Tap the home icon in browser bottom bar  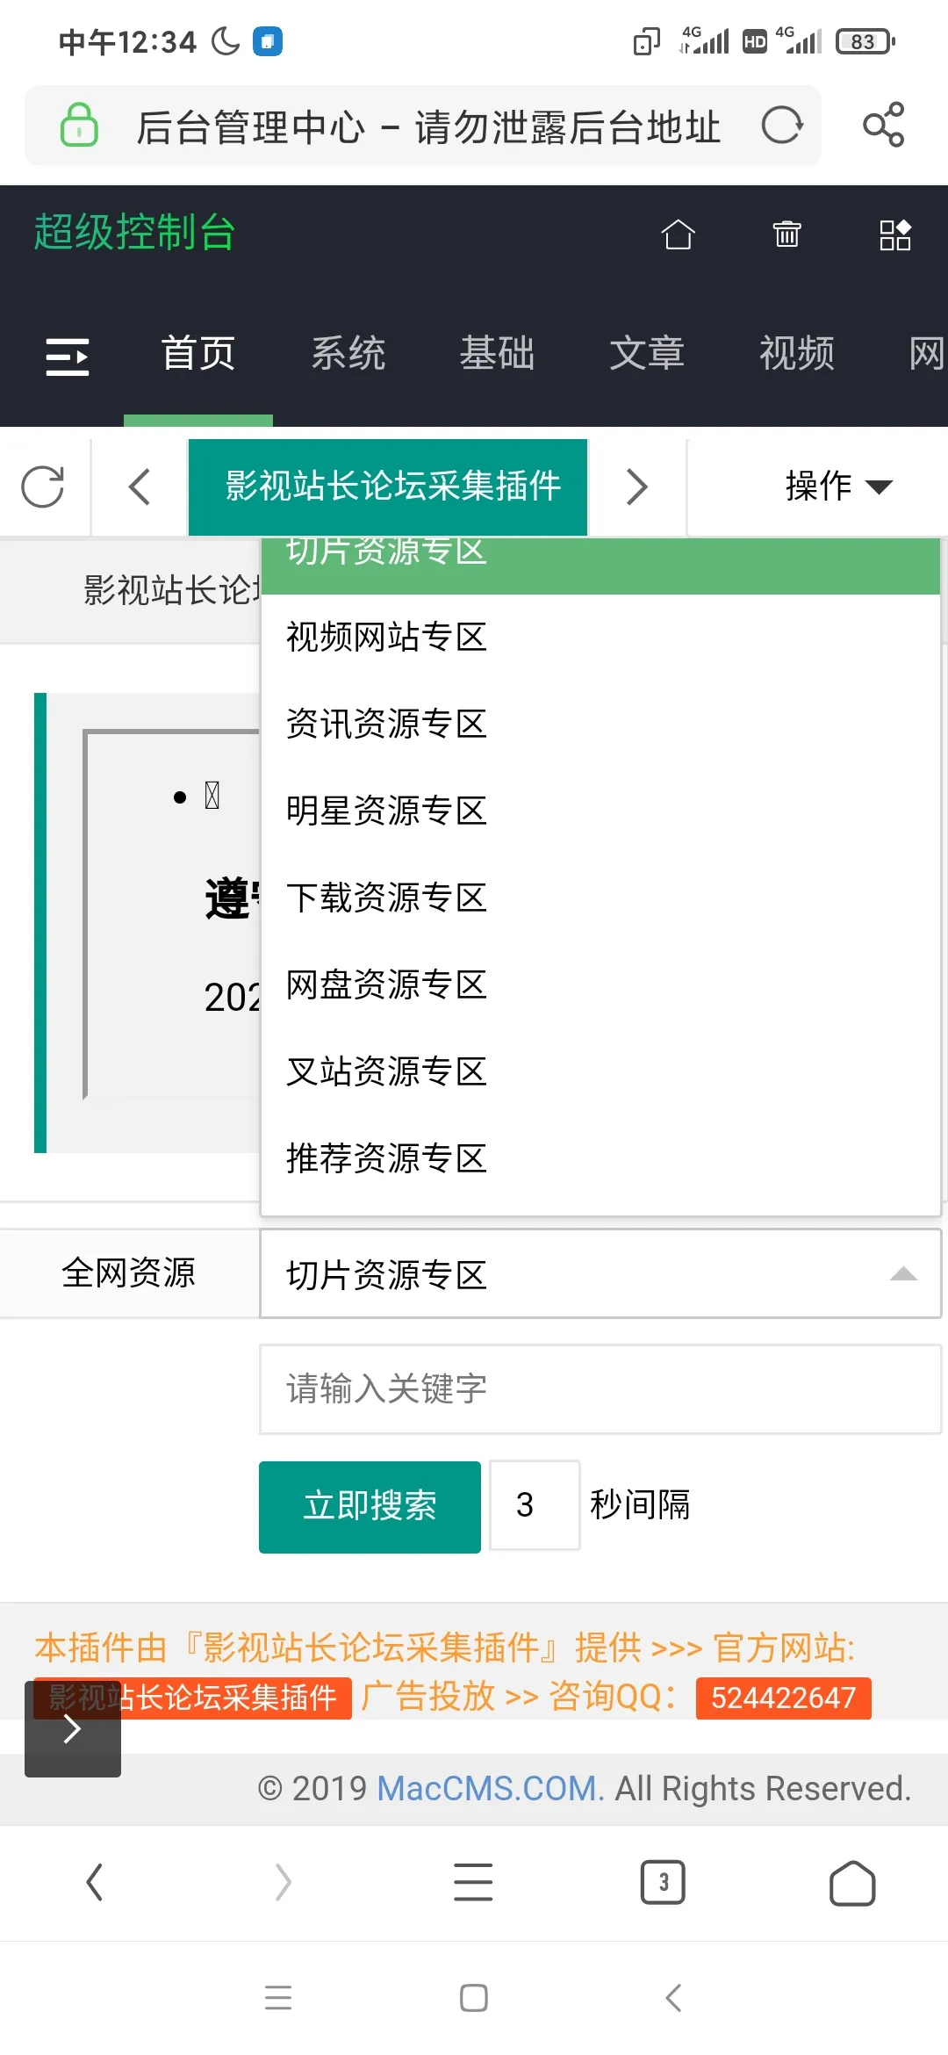851,1882
